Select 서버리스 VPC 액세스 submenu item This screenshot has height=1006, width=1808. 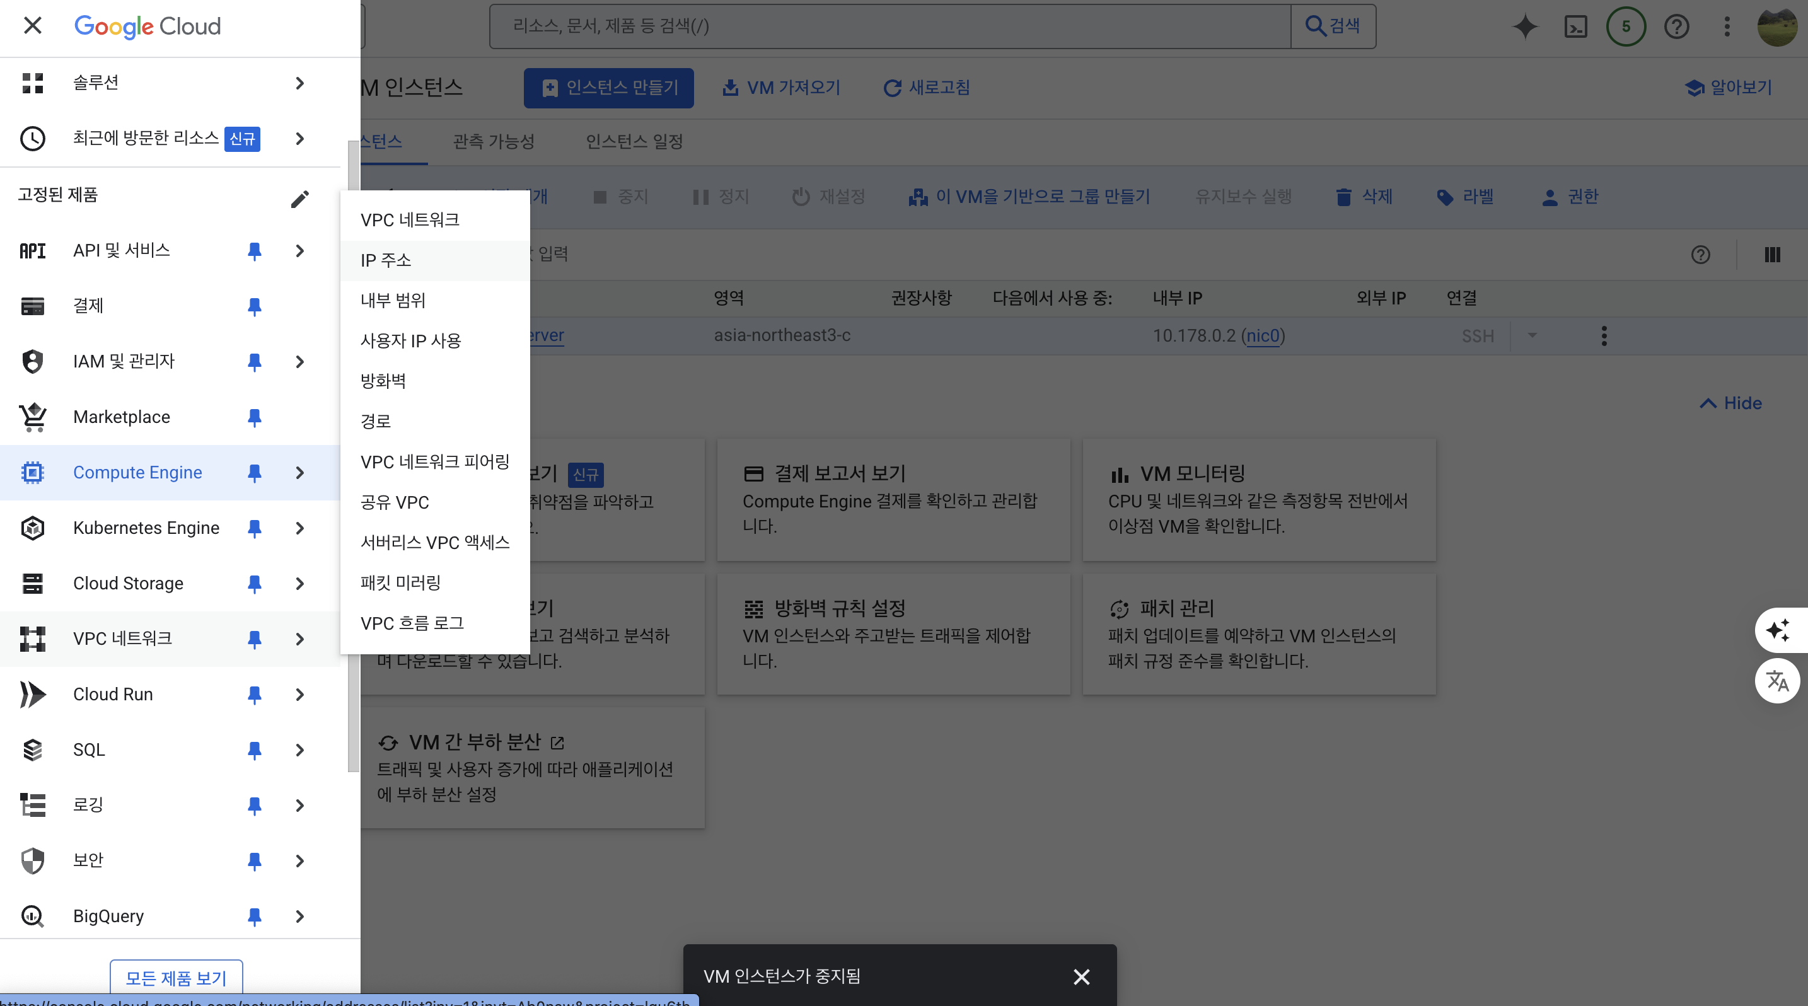(x=434, y=542)
